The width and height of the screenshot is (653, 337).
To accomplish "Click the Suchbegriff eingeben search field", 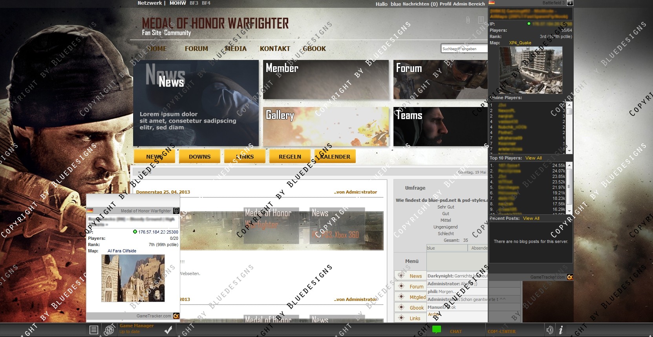I will 464,49.
